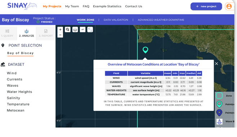Click the Overview of Metocean Conditions heading

[x=153, y=64]
